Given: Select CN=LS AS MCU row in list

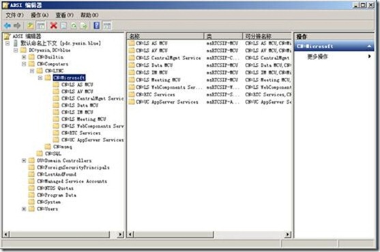Looking at the screenshot, I should coord(209,43).
